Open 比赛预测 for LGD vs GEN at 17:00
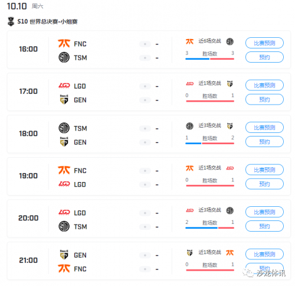Image resolution: width=295 pixels, height=286 pixels. 264,85
